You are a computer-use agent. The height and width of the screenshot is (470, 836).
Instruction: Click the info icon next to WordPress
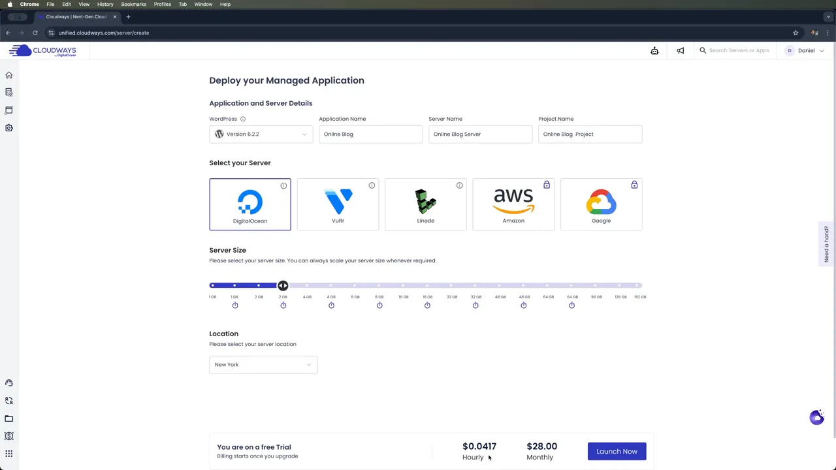243,119
